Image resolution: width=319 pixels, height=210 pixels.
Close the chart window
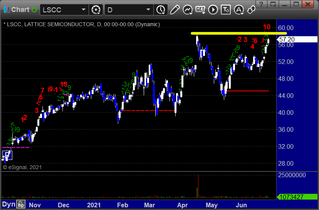pyautogui.click(x=309, y=4)
